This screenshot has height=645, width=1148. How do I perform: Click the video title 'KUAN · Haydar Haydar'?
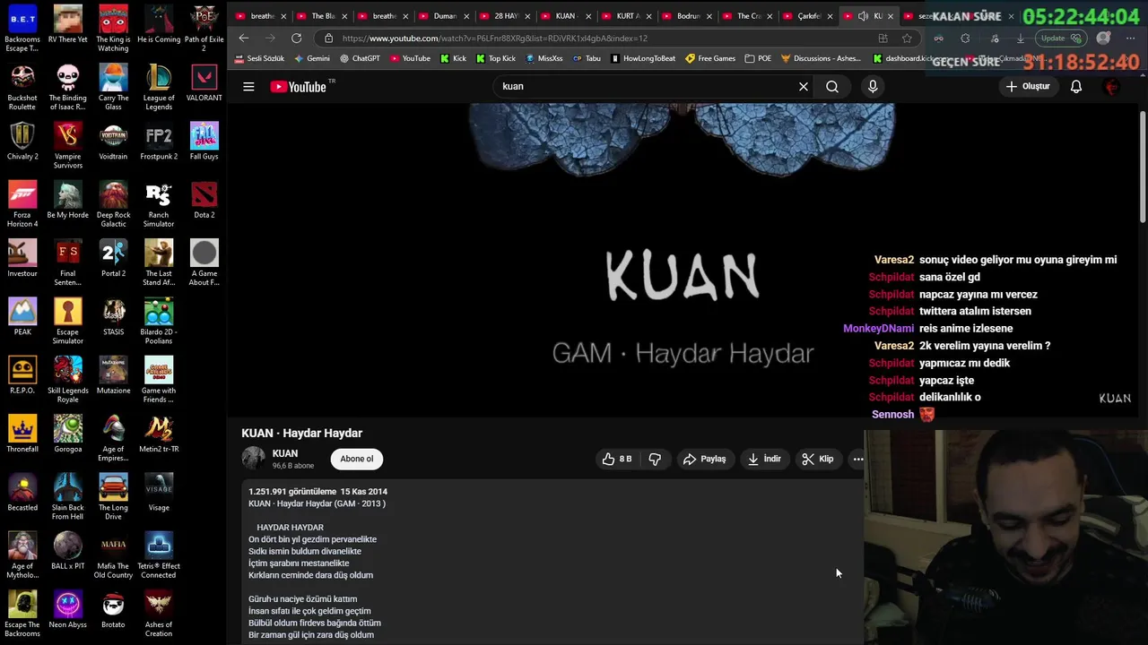[301, 434]
